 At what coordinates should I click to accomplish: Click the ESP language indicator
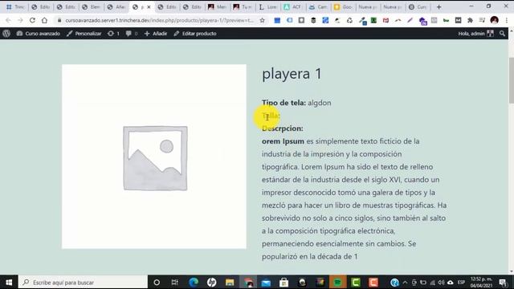click(461, 283)
